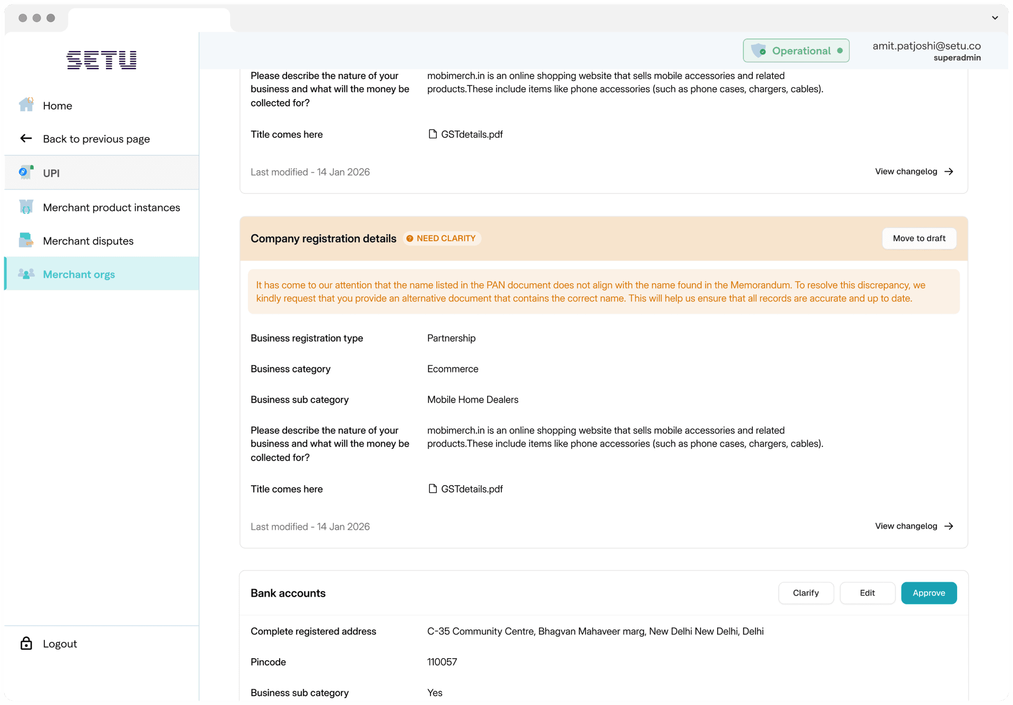Expand the chevron at window top right
The width and height of the screenshot is (1013, 705).
tap(995, 18)
